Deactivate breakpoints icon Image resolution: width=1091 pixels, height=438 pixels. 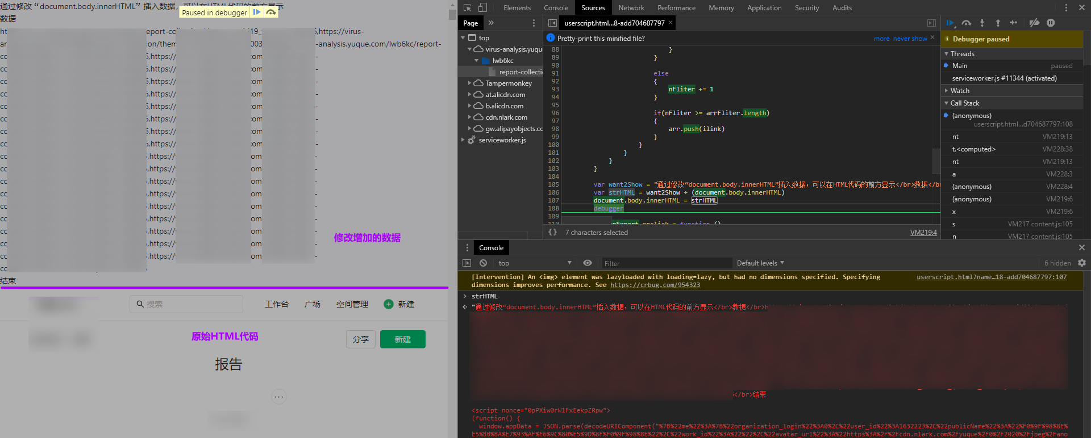click(1034, 23)
